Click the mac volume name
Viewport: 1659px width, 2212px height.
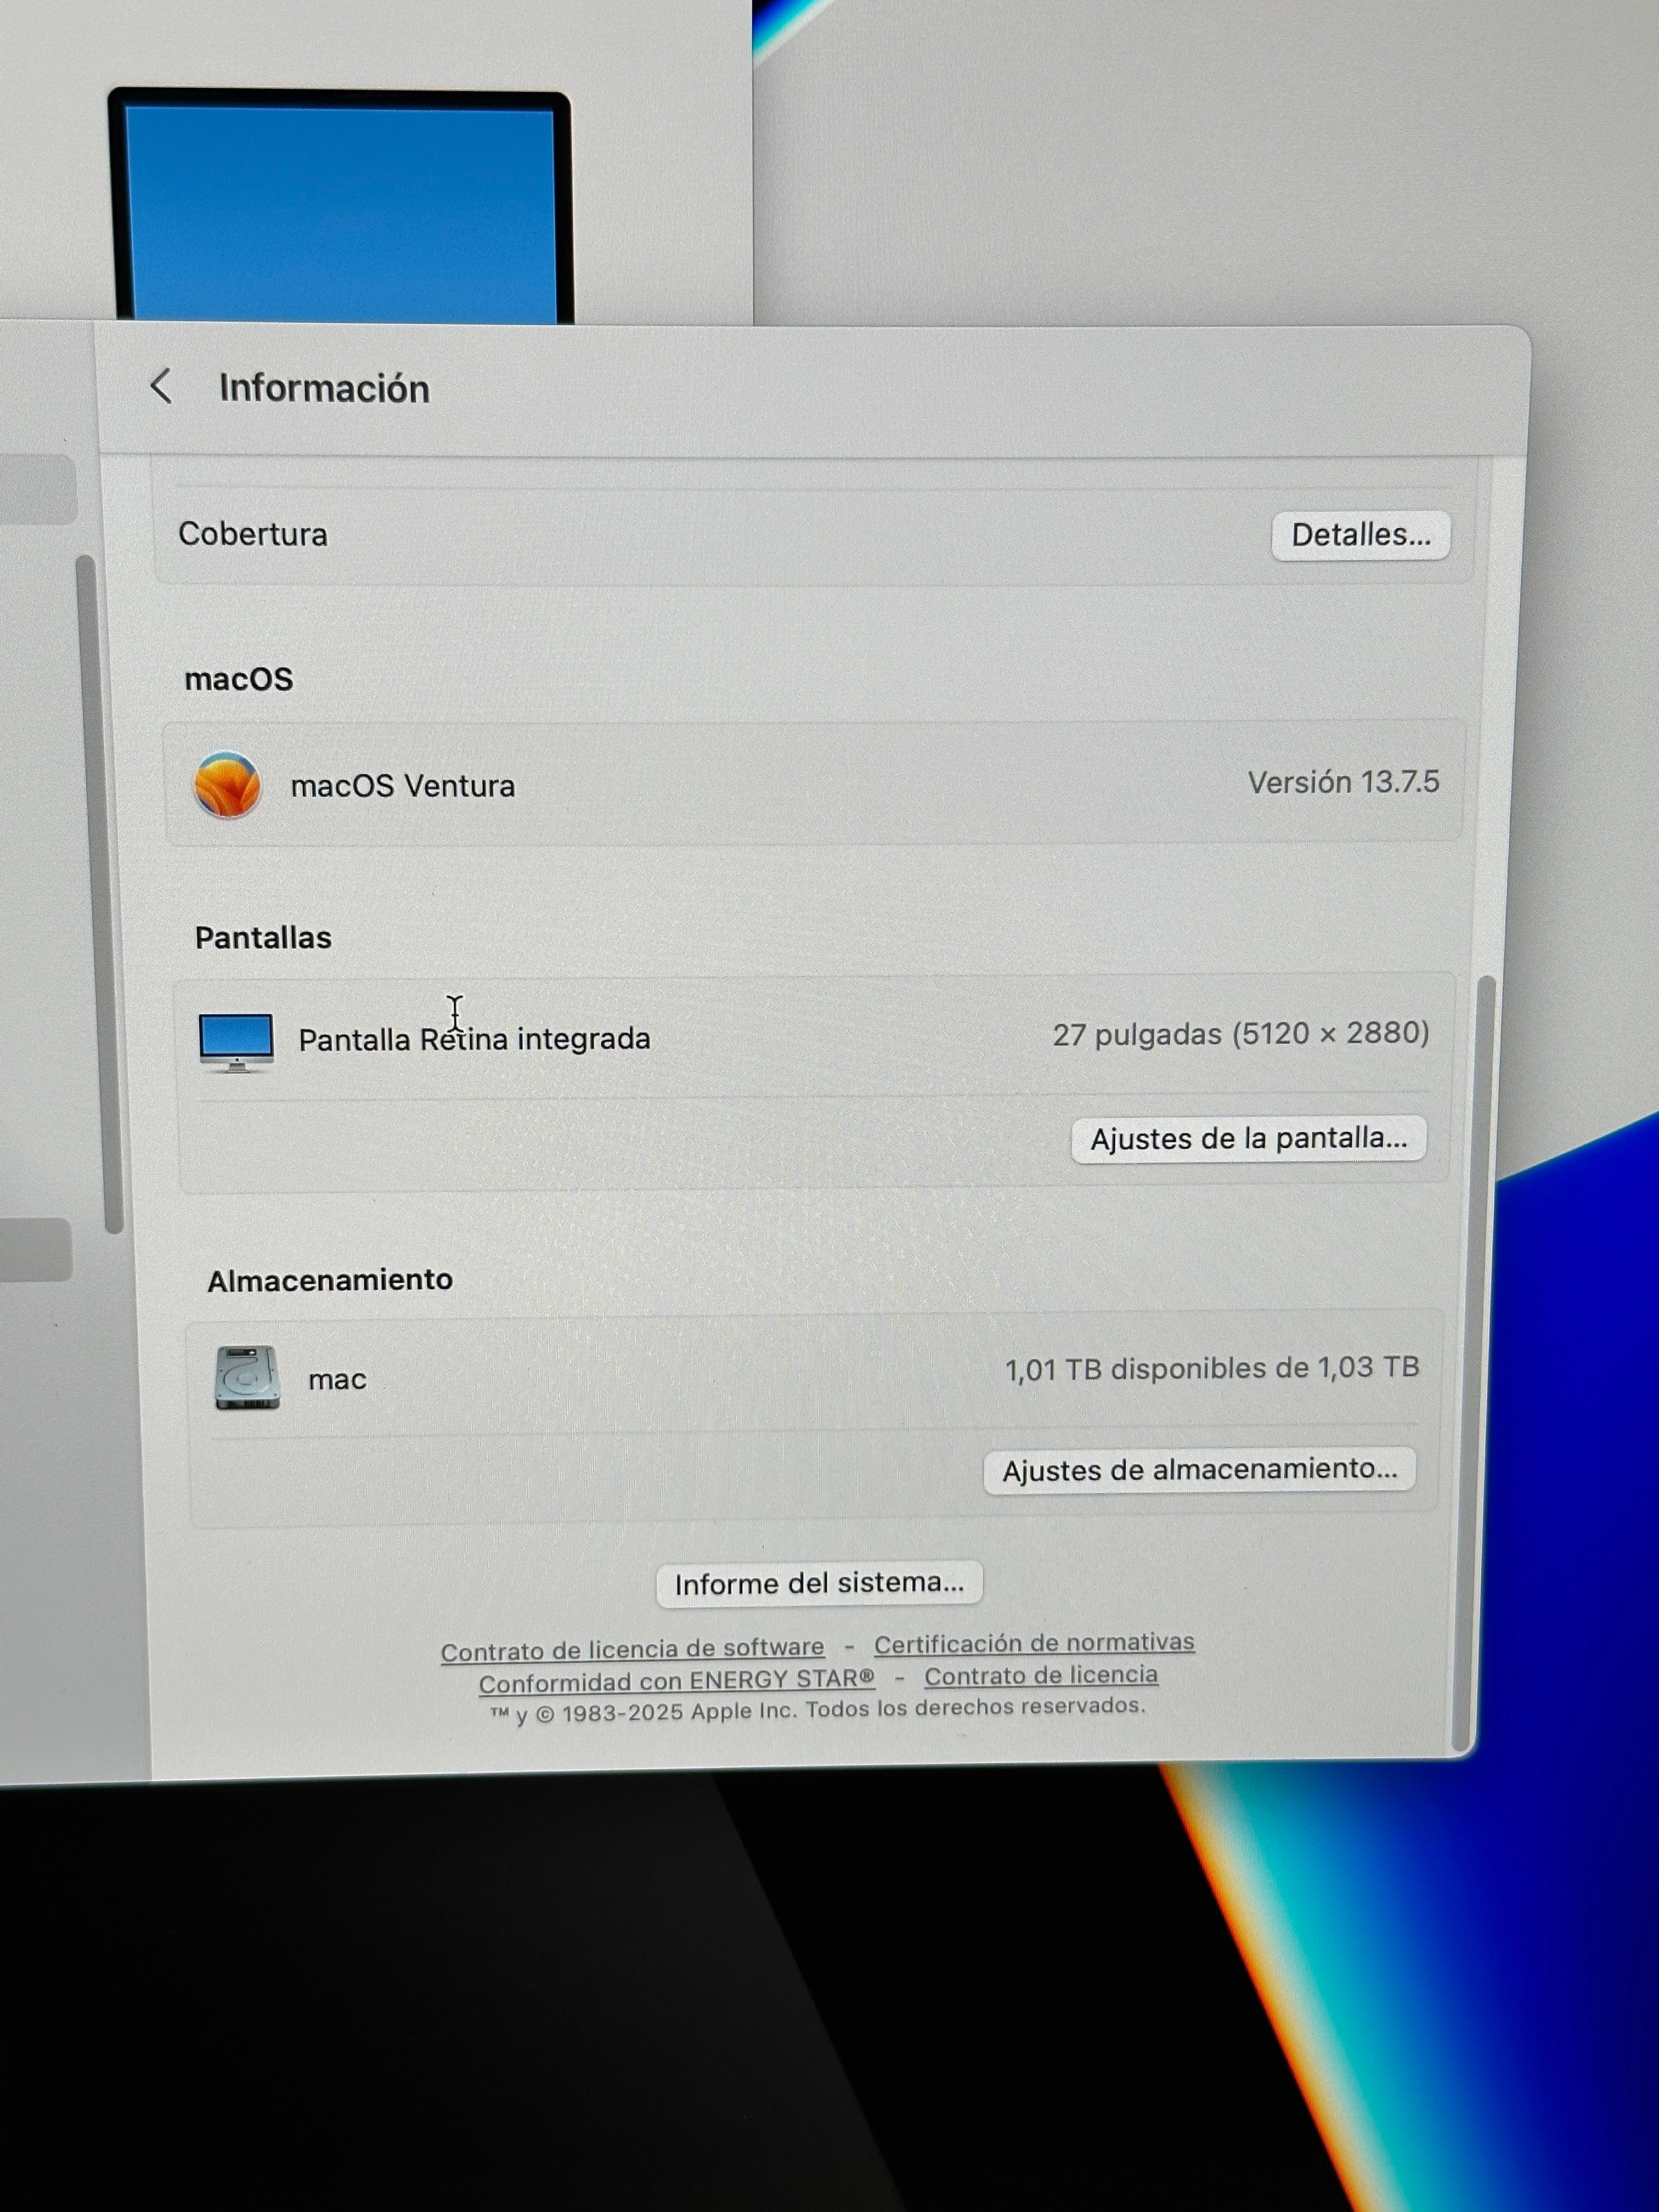(337, 1380)
